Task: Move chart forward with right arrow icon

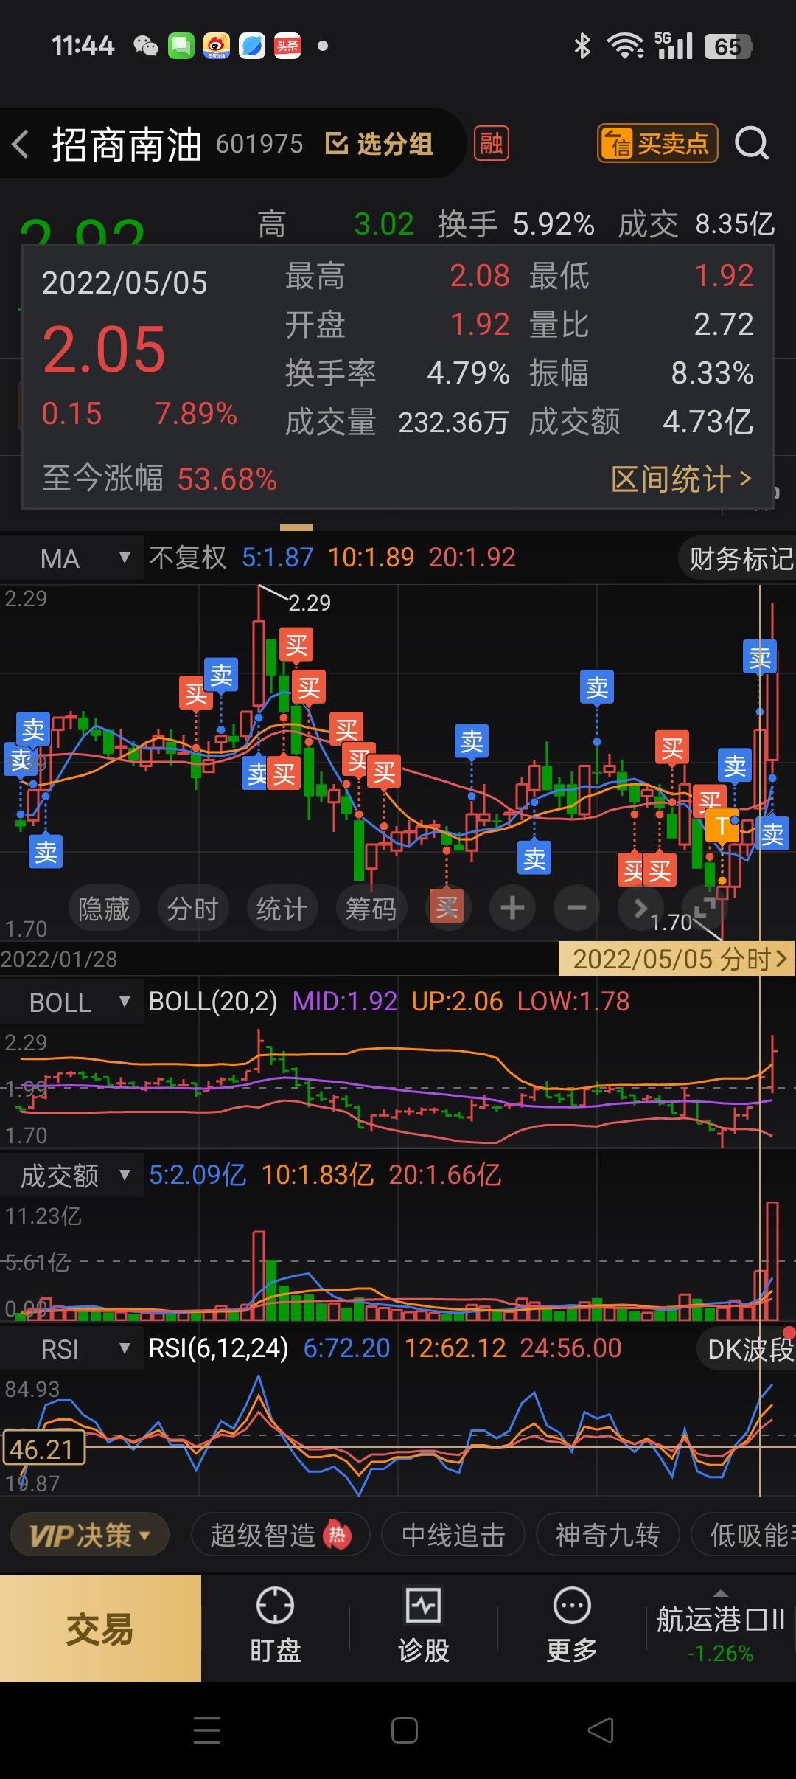Action: tap(639, 908)
